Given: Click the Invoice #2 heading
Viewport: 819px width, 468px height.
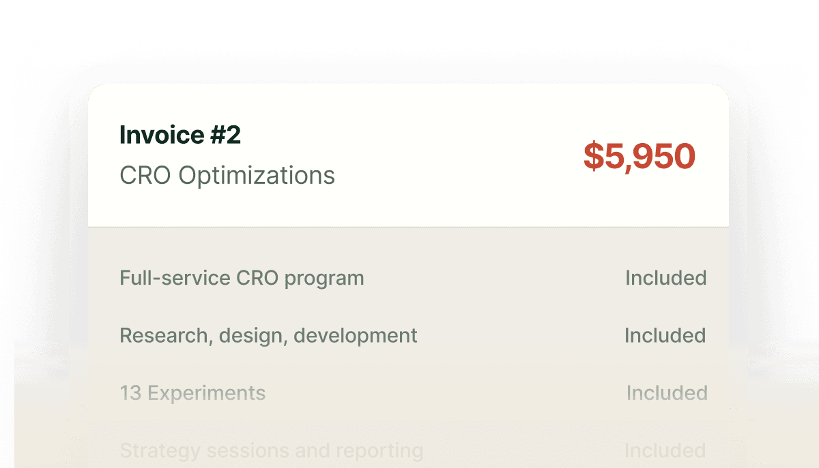Looking at the screenshot, I should coord(180,135).
